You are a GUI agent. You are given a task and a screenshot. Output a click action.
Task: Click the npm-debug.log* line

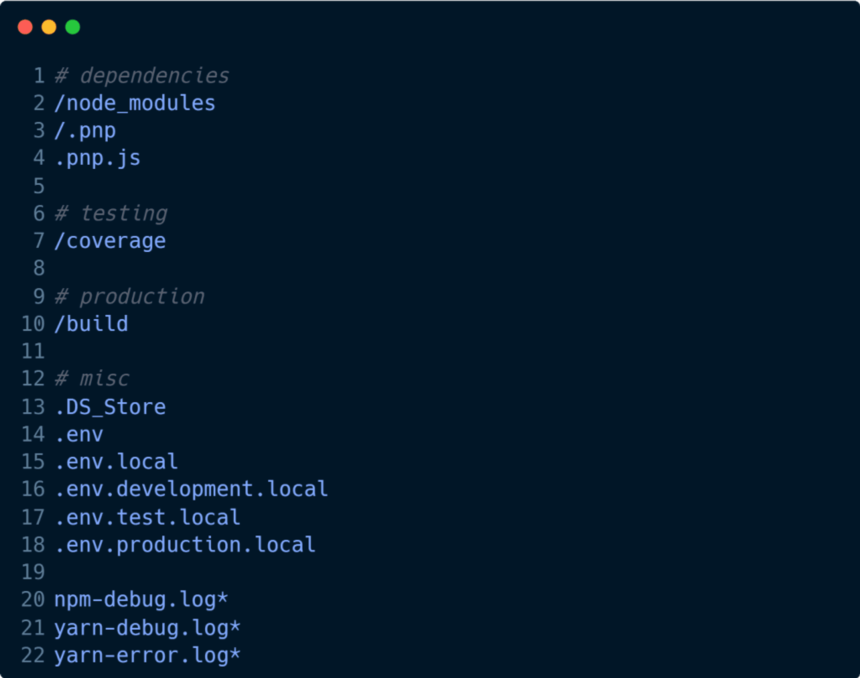(x=141, y=600)
